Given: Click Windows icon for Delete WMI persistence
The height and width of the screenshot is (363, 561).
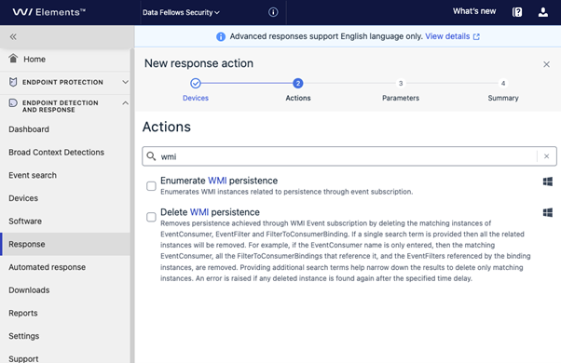Looking at the screenshot, I should pyautogui.click(x=547, y=212).
